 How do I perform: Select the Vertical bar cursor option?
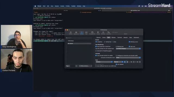[104, 42]
